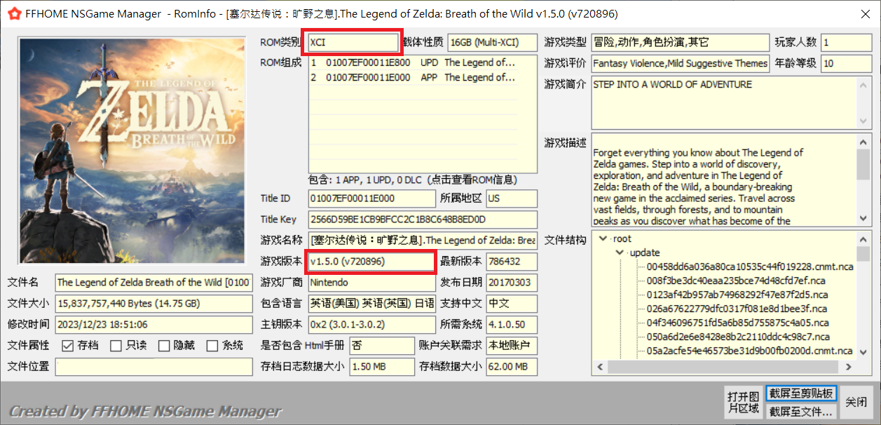Select the APP row 01007EF00011E000 in ROM组成
The height and width of the screenshot is (425, 881).
tap(414, 78)
